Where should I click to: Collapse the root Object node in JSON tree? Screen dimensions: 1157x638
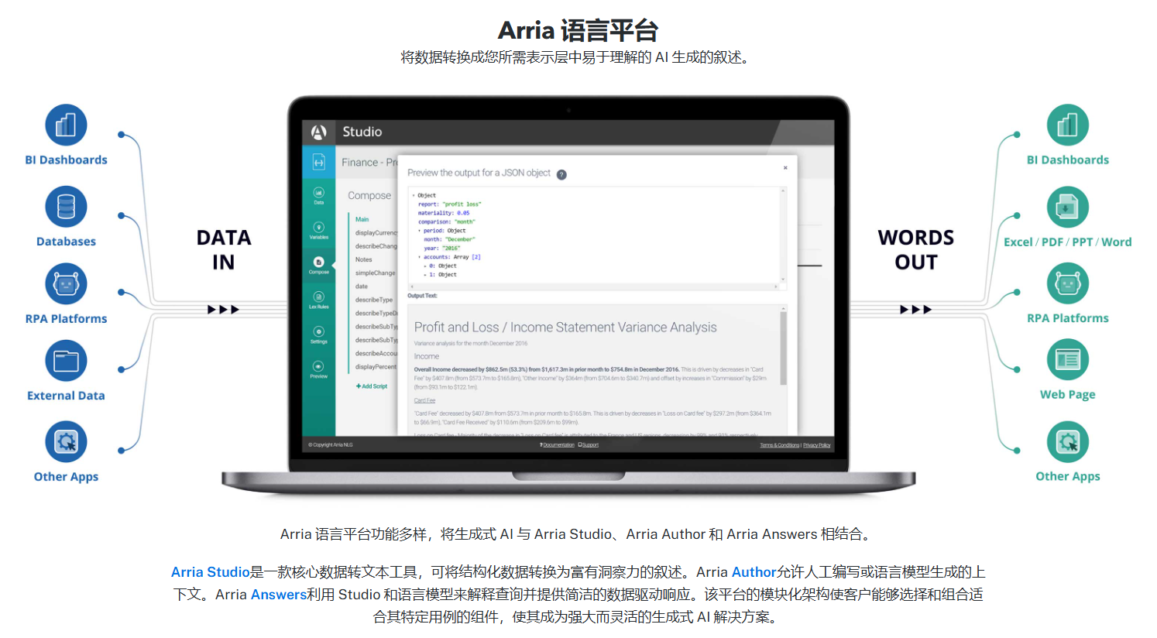tap(413, 195)
